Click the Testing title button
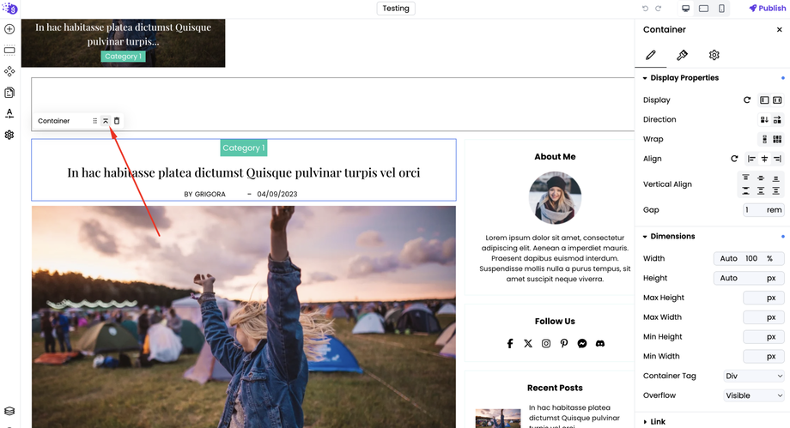This screenshot has width=790, height=428. 396,8
